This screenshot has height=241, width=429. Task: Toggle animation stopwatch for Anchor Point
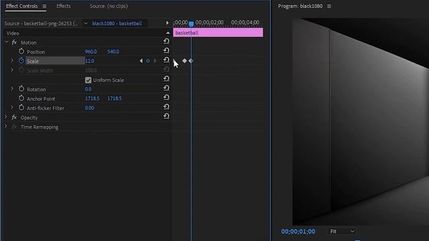point(21,98)
